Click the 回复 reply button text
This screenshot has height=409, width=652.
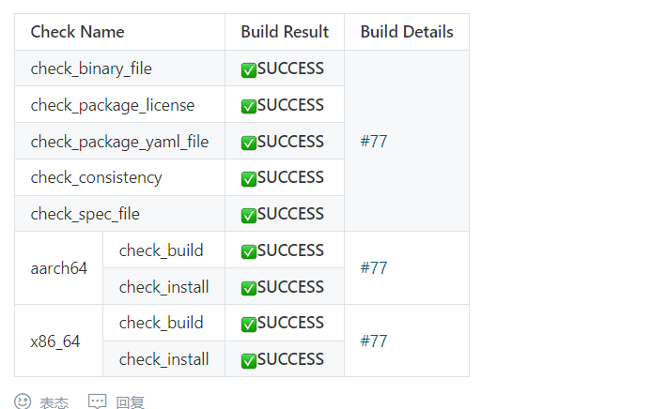[130, 402]
